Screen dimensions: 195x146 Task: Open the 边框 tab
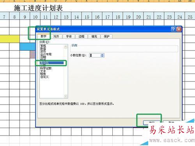coord(82,37)
